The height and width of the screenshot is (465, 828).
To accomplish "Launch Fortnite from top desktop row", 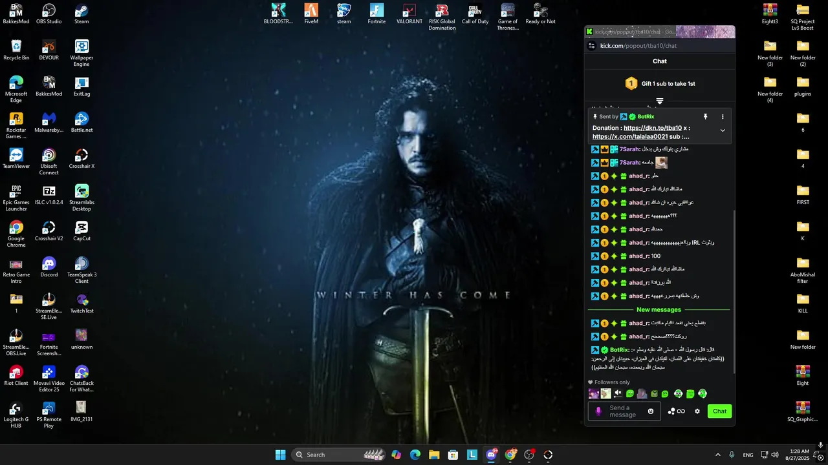I will point(376,14).
